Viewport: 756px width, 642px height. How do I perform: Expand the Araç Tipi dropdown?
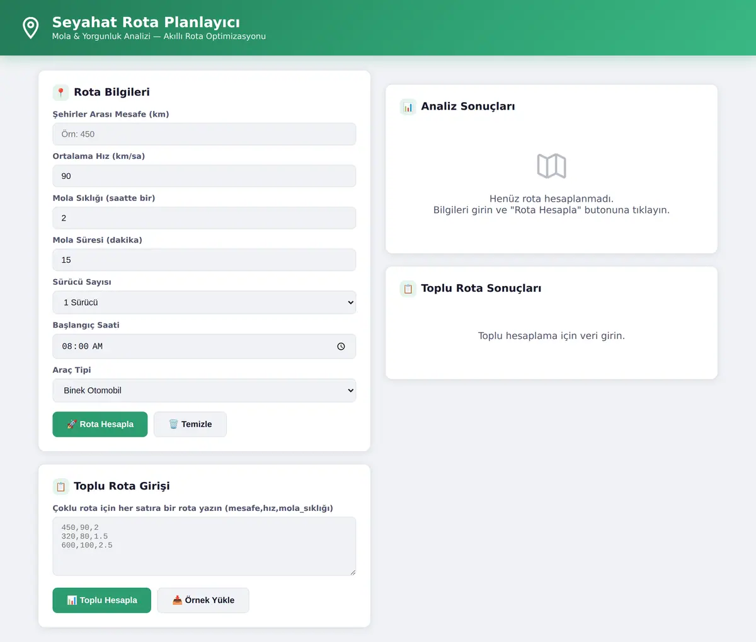[x=204, y=391]
